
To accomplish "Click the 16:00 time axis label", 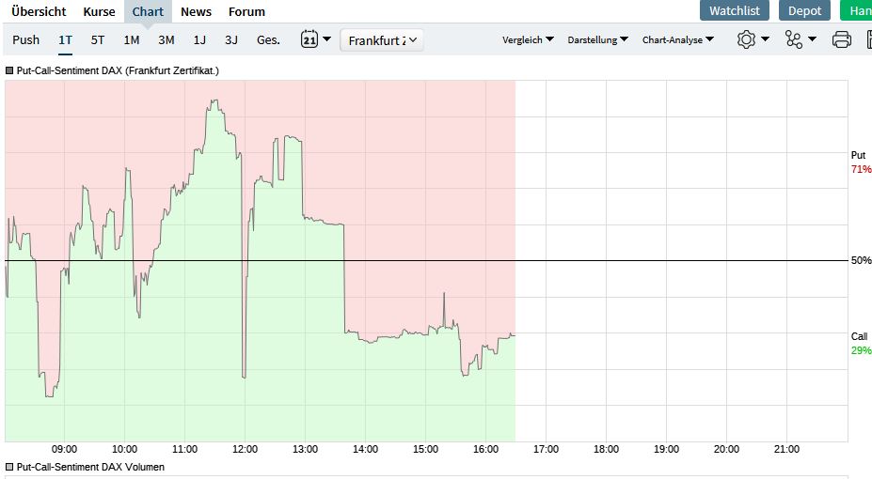I will pos(485,449).
